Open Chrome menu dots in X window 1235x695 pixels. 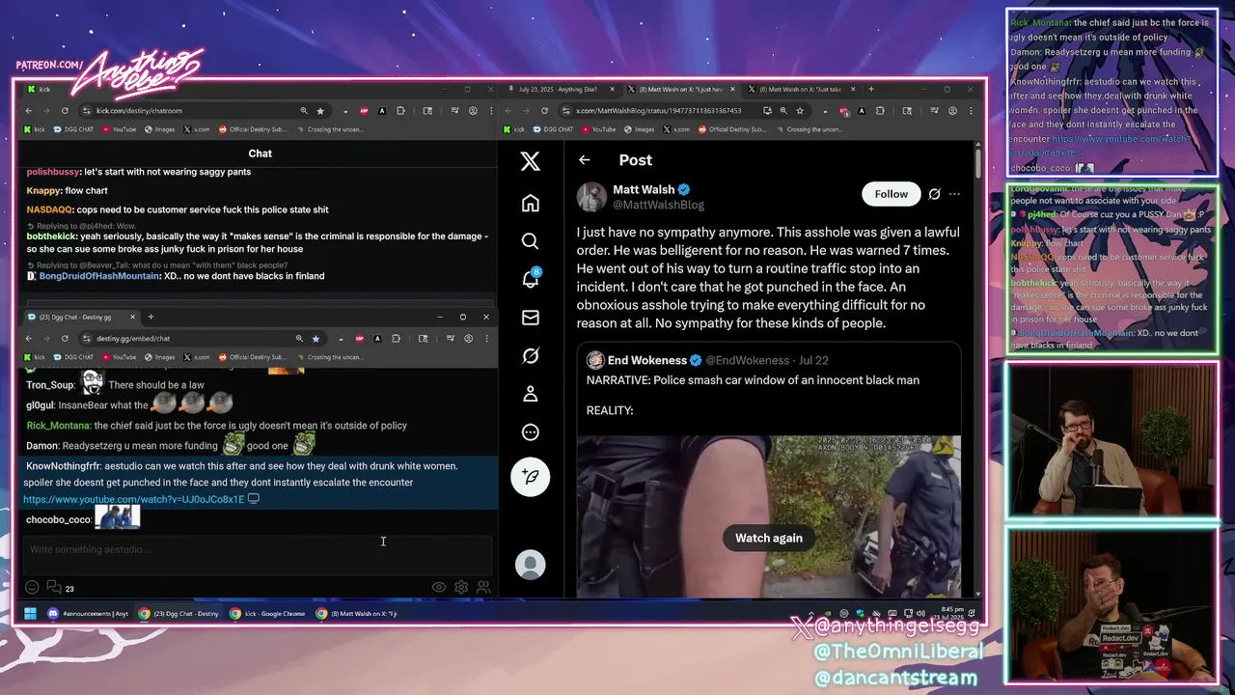point(971,111)
